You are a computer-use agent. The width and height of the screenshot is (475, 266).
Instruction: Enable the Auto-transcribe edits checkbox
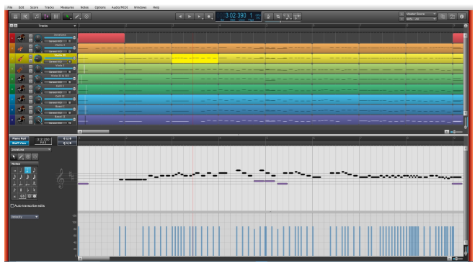12,205
